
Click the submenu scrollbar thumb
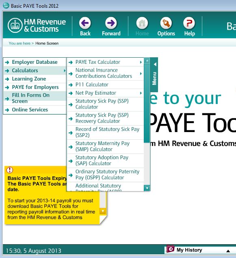pyautogui.click(x=147, y=103)
